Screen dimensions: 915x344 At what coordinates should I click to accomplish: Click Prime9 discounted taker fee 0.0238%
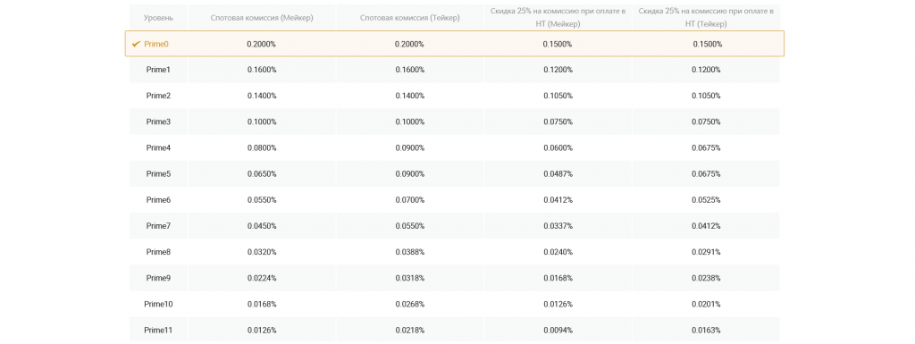706,278
